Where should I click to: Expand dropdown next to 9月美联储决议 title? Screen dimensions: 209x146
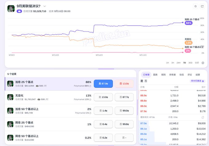(x=45, y=6)
